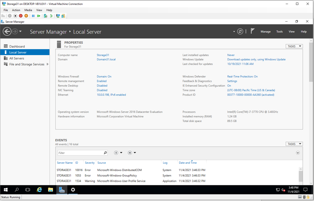The height and width of the screenshot is (201, 314).
Task: Open Action Center notification icon
Action: [305, 190]
